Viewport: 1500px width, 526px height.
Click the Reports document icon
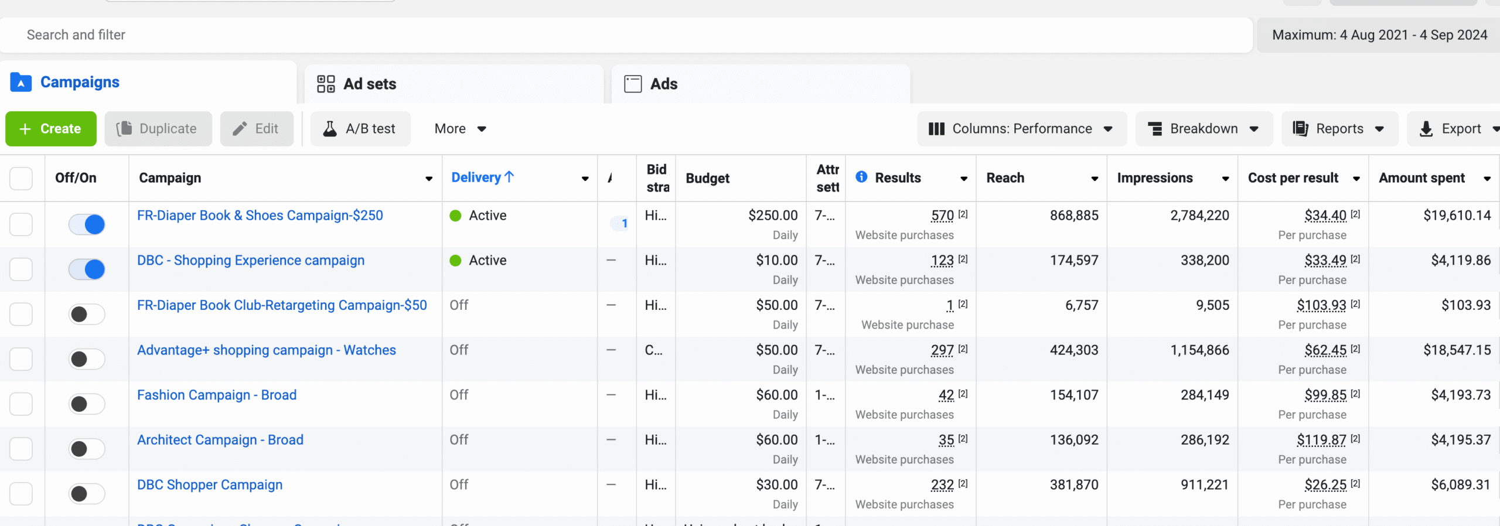1300,129
